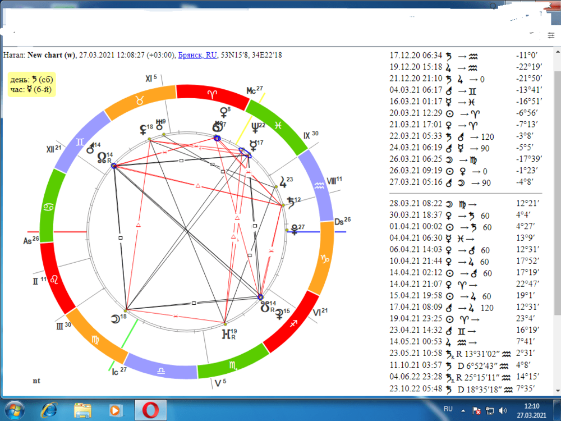Click the Taurus sign segment on chart
Image resolution: width=561 pixels, height=421 pixels.
(140, 101)
